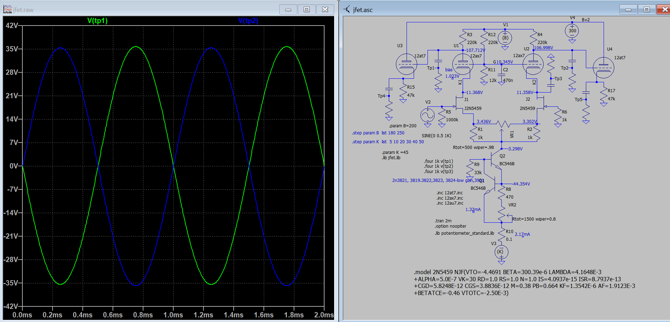Select capacitor C2 470n
Image resolution: width=670 pixels, height=322 pixels.
coord(501,75)
